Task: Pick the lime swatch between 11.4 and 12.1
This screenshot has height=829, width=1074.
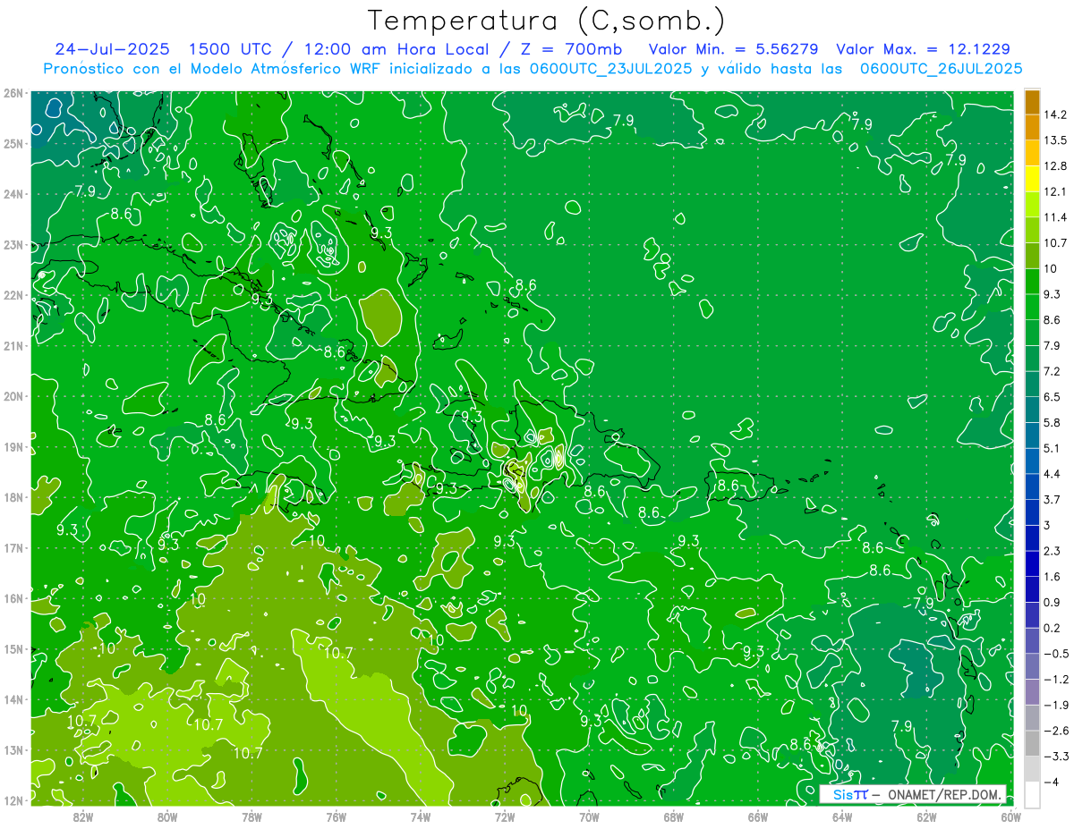Action: 1032,205
